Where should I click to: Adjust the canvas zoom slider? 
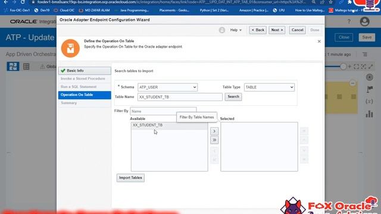[x=343, y=66]
